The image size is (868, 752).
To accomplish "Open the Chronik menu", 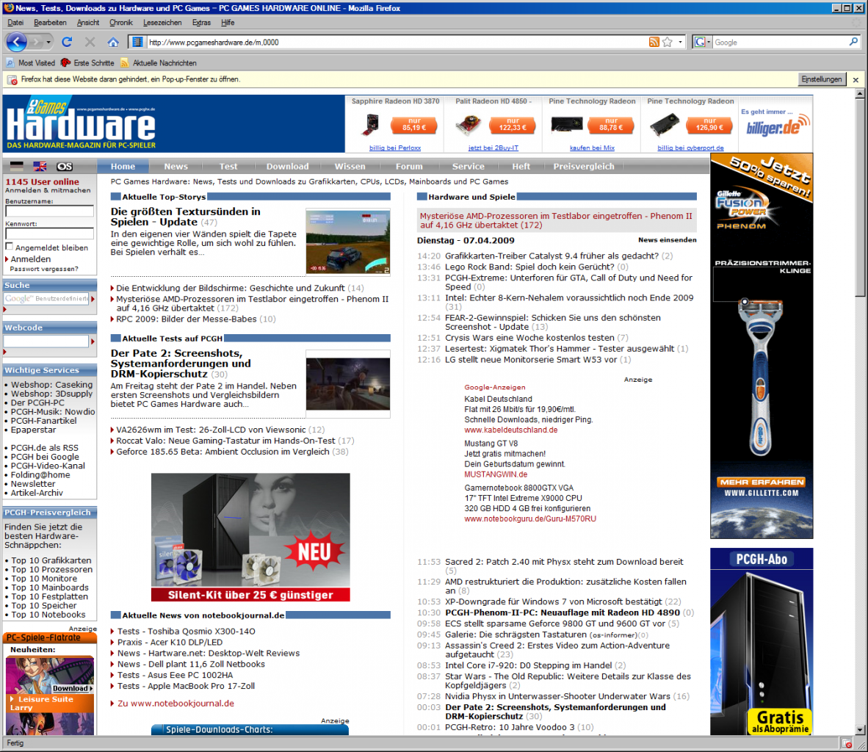I will tap(120, 23).
